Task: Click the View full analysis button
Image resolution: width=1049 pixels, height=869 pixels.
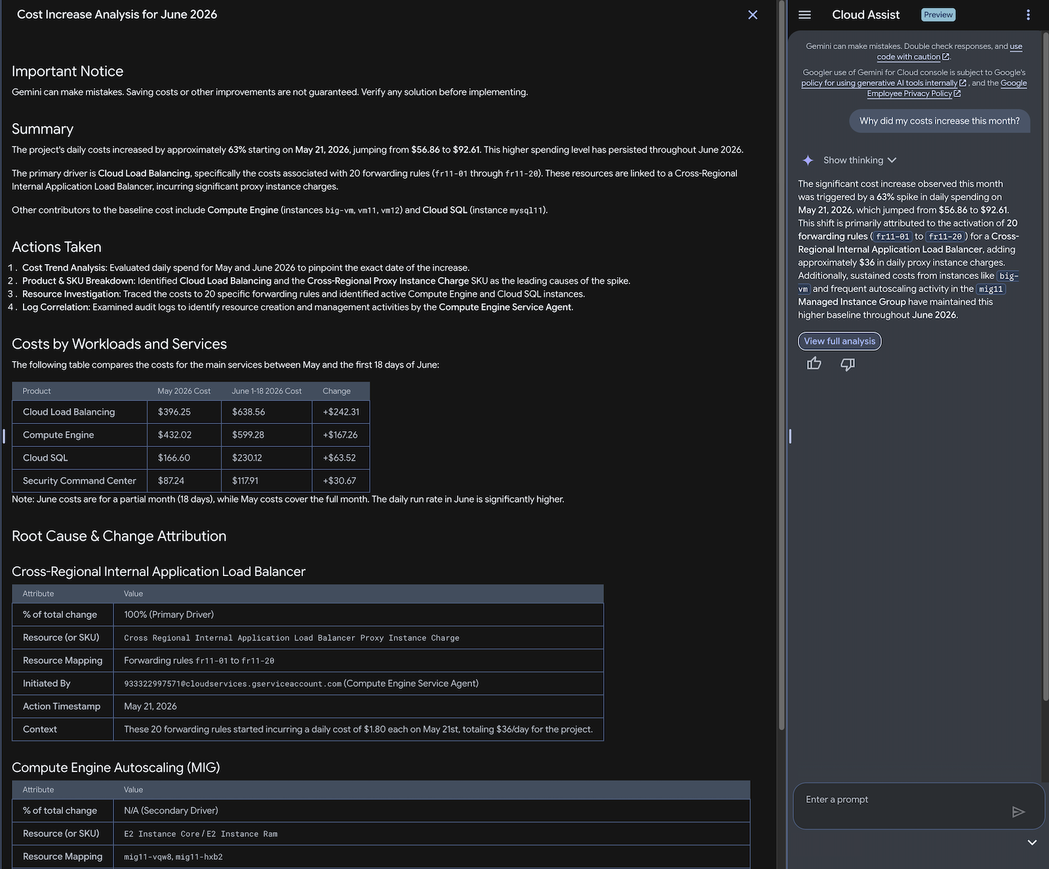Action: pyautogui.click(x=839, y=341)
